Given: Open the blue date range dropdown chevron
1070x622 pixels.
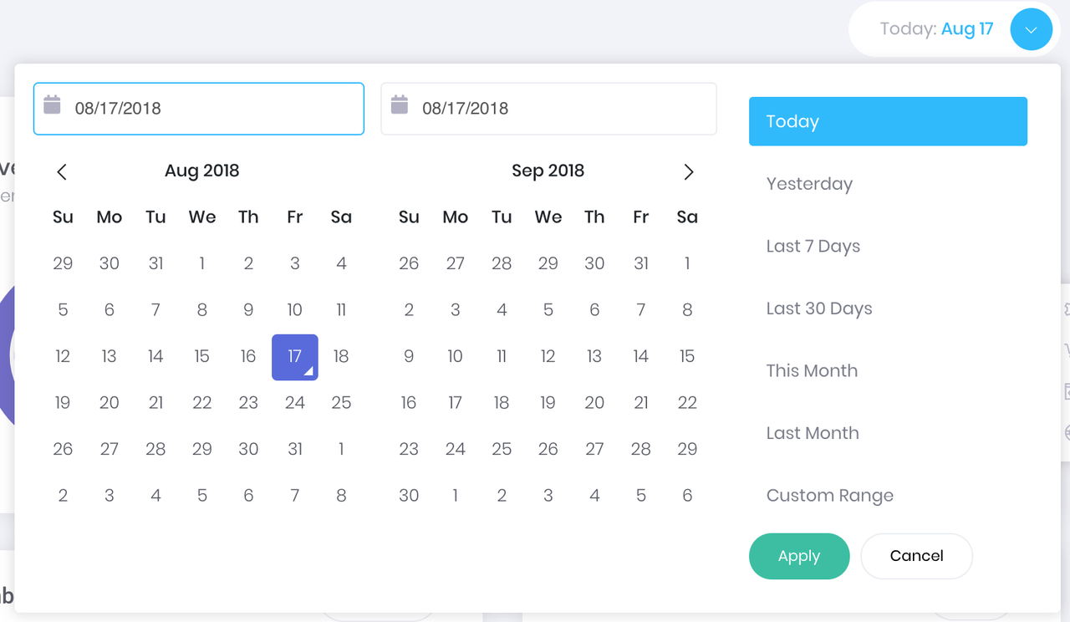Looking at the screenshot, I should pos(1031,30).
